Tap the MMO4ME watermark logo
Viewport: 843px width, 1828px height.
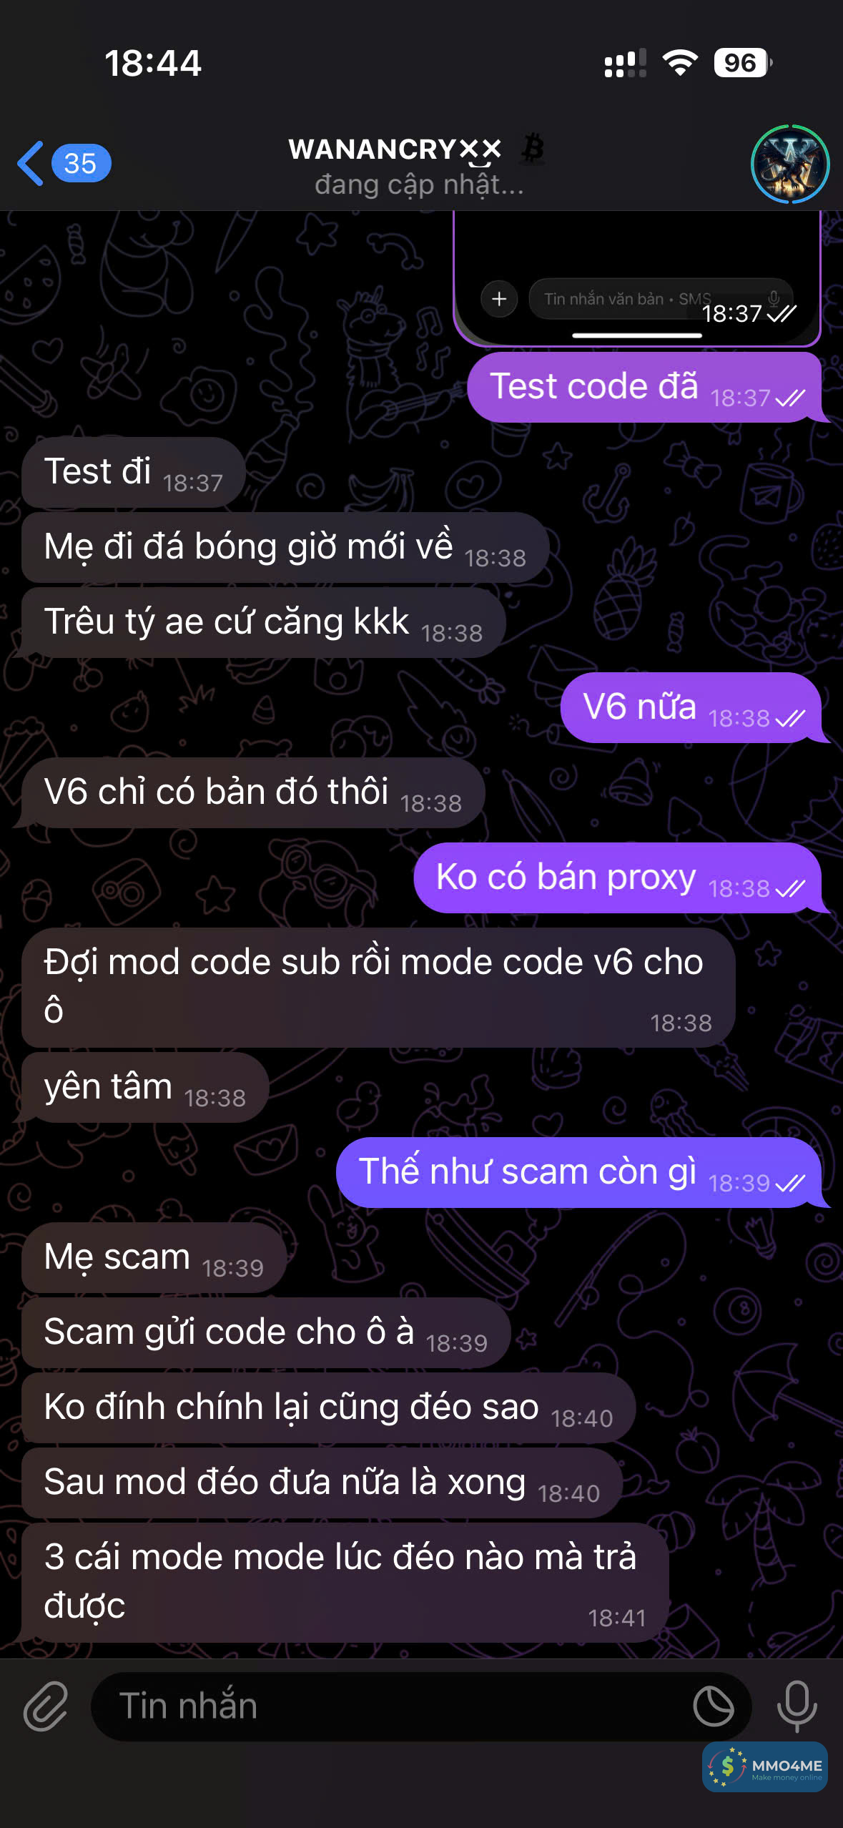[764, 1766]
